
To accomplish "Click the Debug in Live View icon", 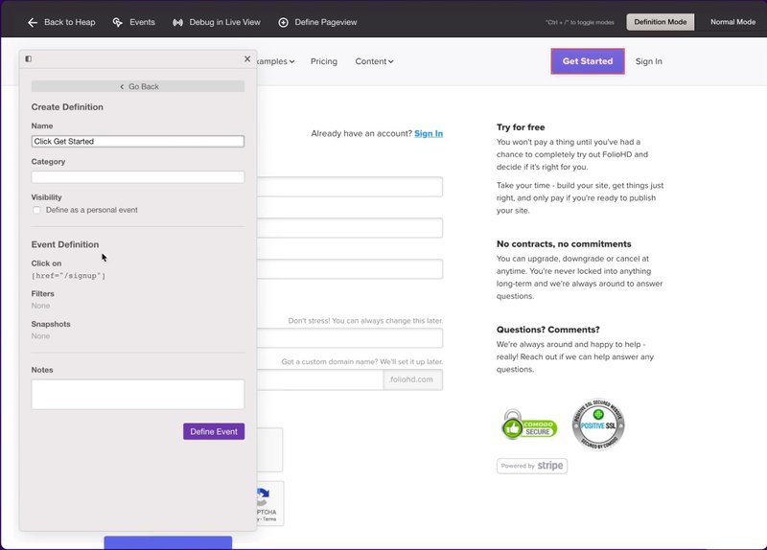I will point(177,22).
